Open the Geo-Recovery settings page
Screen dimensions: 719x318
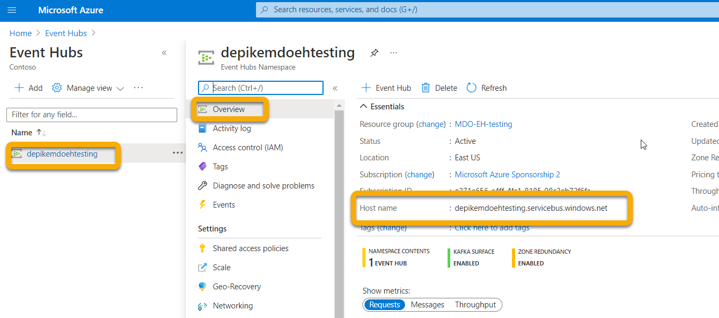[x=236, y=287]
